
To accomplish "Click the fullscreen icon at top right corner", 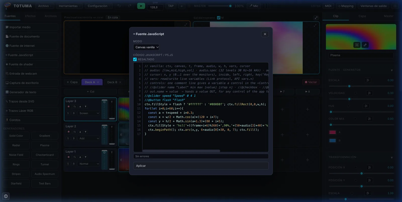I will coord(395,6).
